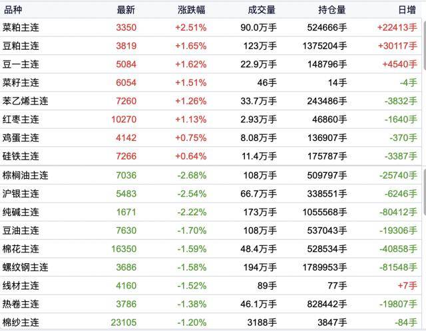Click the 日增 column header

click(x=407, y=10)
